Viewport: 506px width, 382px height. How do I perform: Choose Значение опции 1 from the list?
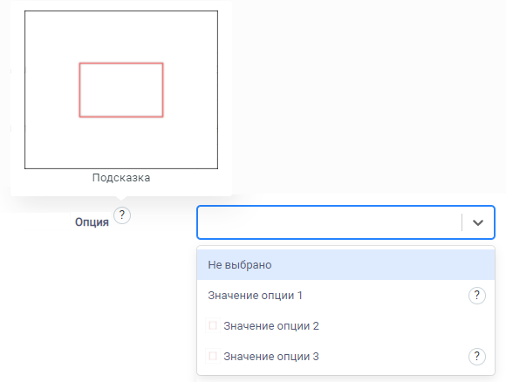pyautogui.click(x=255, y=296)
